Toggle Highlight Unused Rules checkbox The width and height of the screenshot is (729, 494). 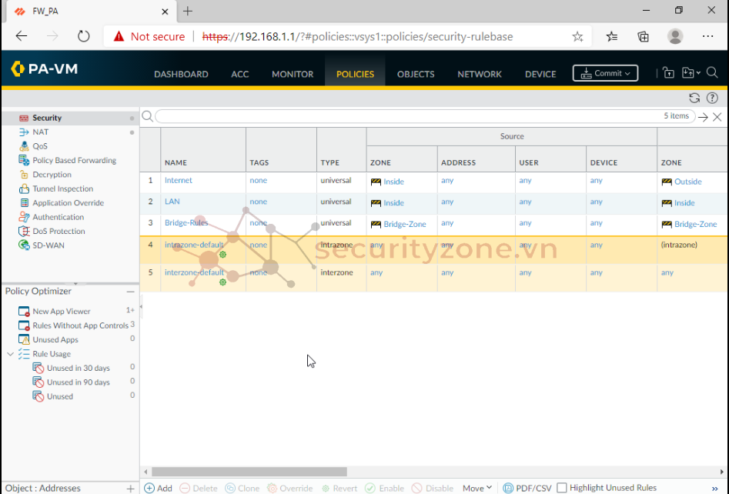click(x=562, y=488)
